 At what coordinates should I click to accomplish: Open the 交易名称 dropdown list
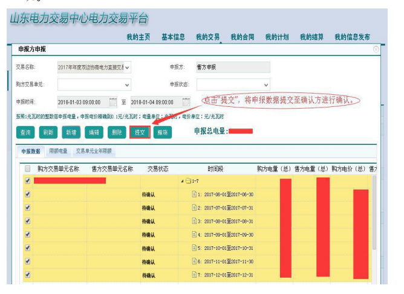coord(127,68)
